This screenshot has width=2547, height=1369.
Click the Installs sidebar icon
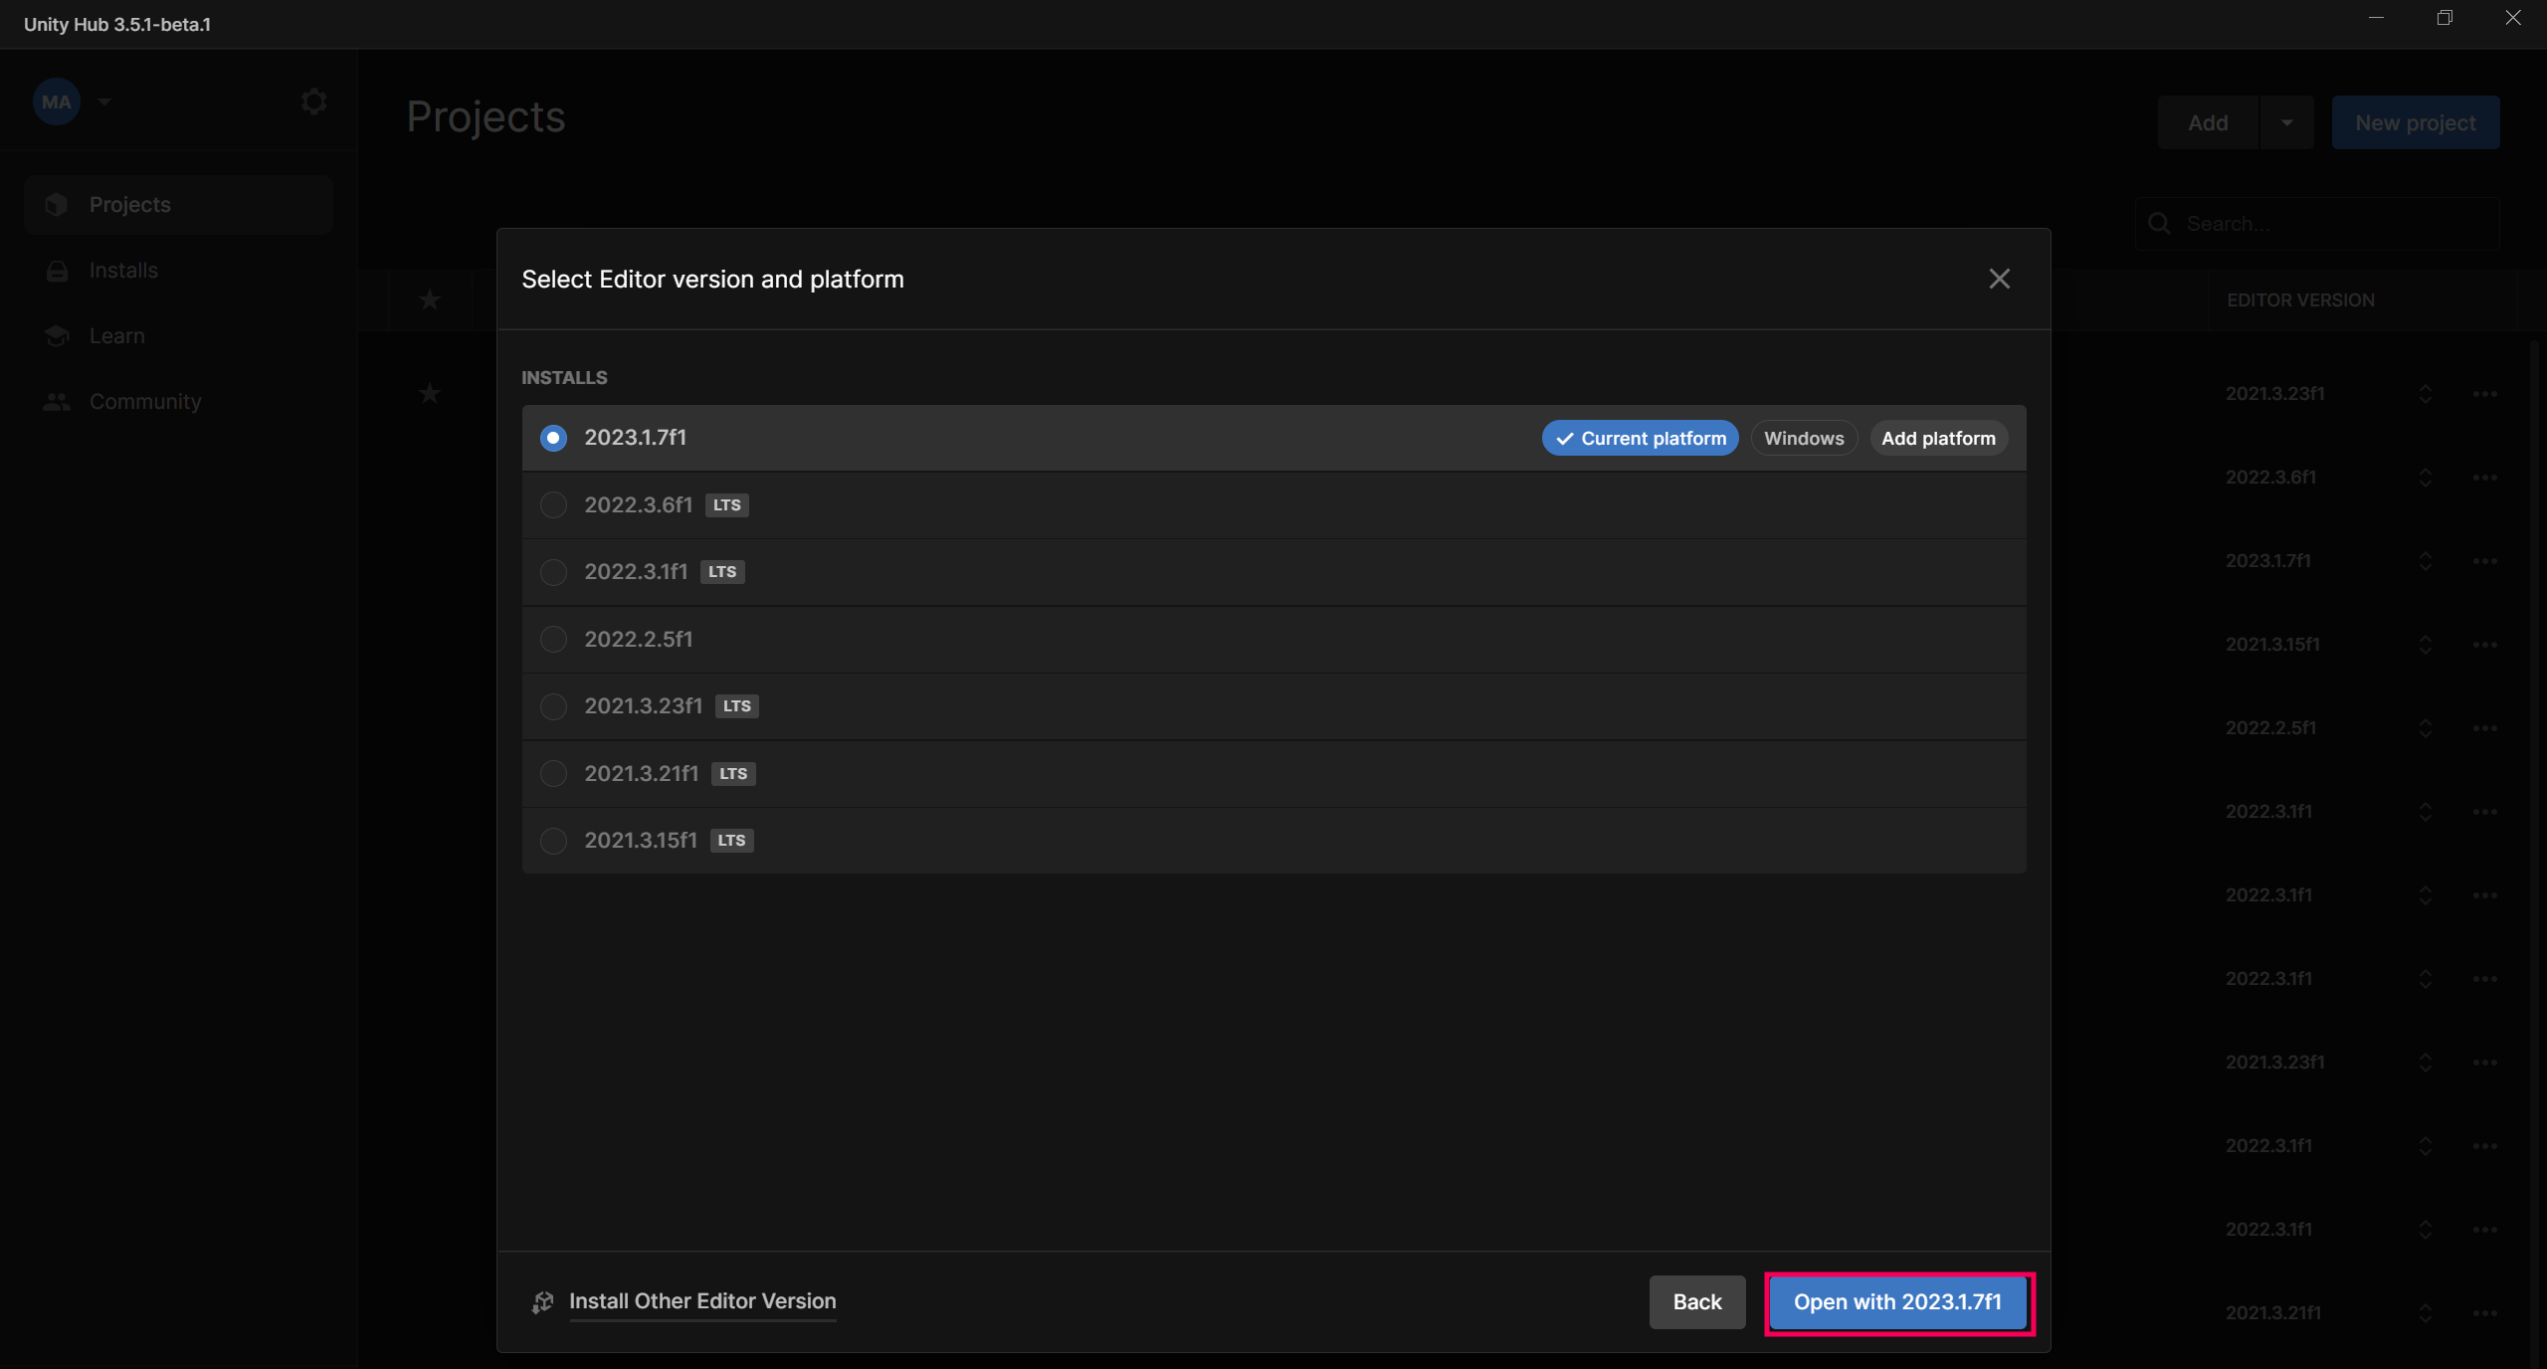[x=57, y=271]
